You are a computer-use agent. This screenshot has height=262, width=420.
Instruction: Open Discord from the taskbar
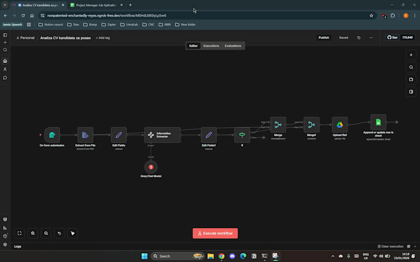[232, 256]
